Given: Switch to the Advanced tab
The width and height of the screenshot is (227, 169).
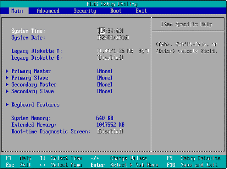Looking at the screenshot, I should (48, 11).
